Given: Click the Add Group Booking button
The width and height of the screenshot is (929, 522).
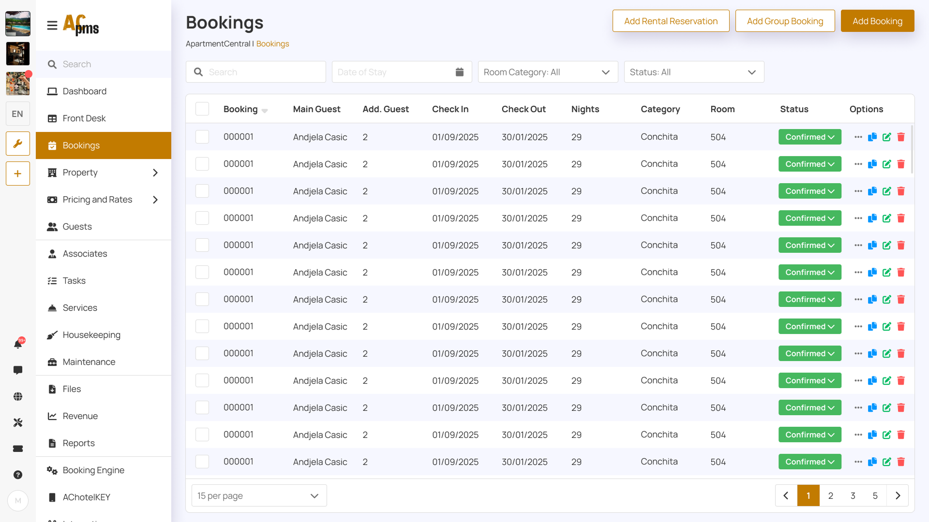Looking at the screenshot, I should click(x=785, y=21).
